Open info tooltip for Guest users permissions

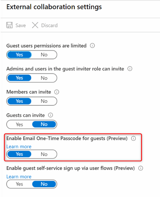tap(92, 46)
